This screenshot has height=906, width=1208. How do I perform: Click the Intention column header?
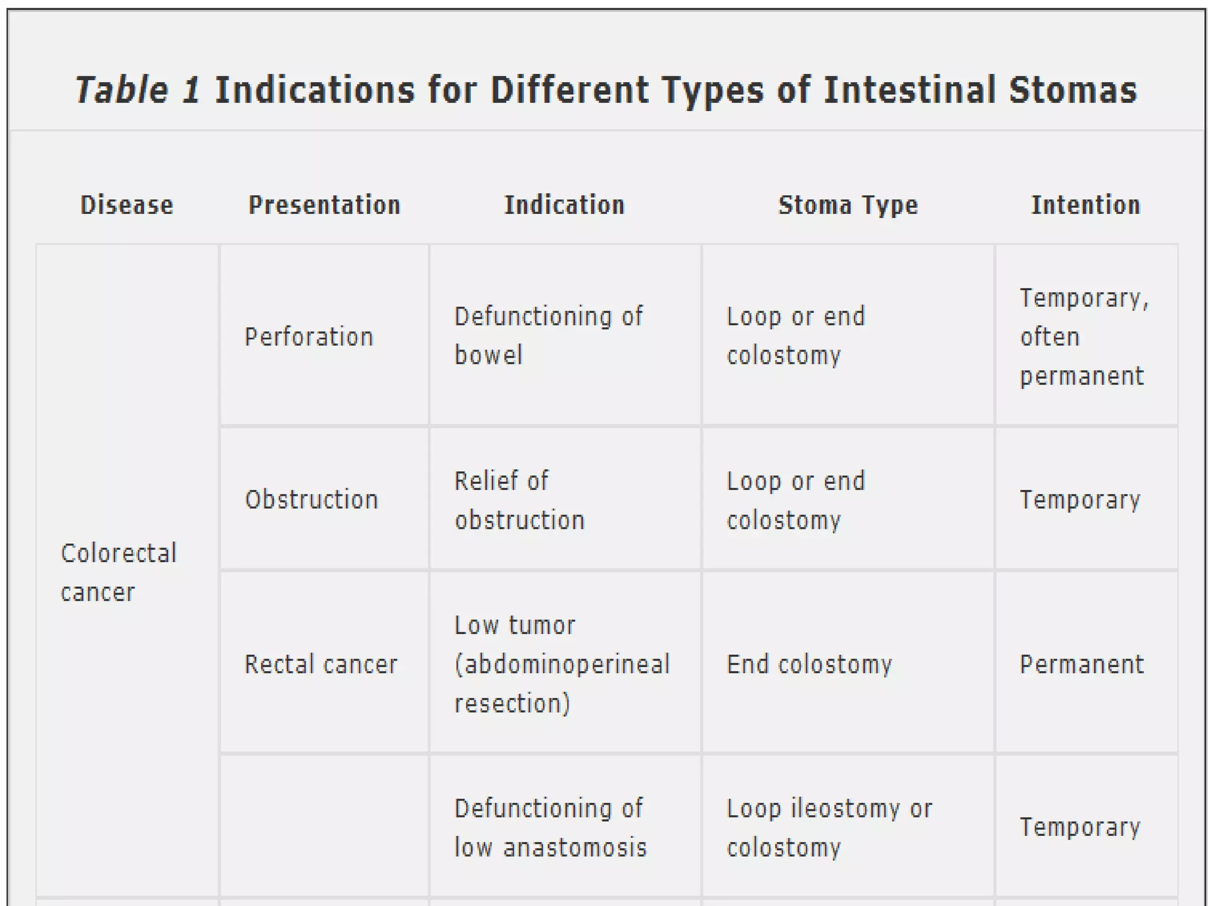(1086, 205)
